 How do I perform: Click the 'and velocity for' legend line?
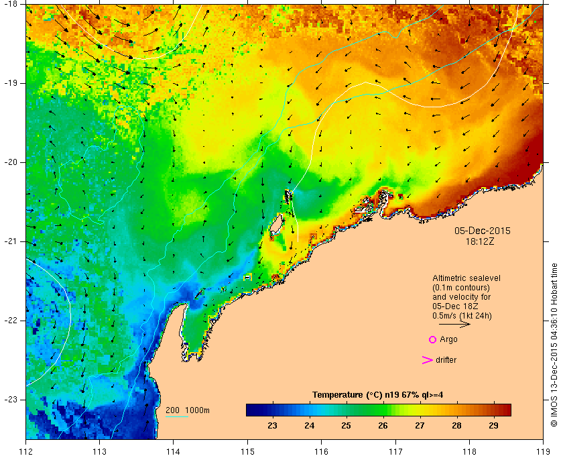click(461, 297)
